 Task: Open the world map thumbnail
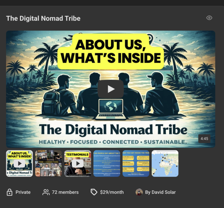pyautogui.click(x=165, y=163)
